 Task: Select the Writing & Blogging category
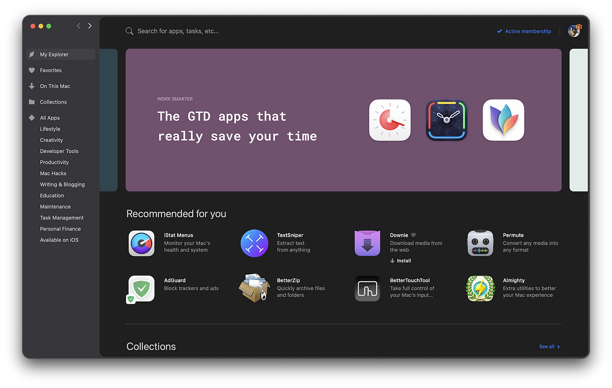click(62, 185)
